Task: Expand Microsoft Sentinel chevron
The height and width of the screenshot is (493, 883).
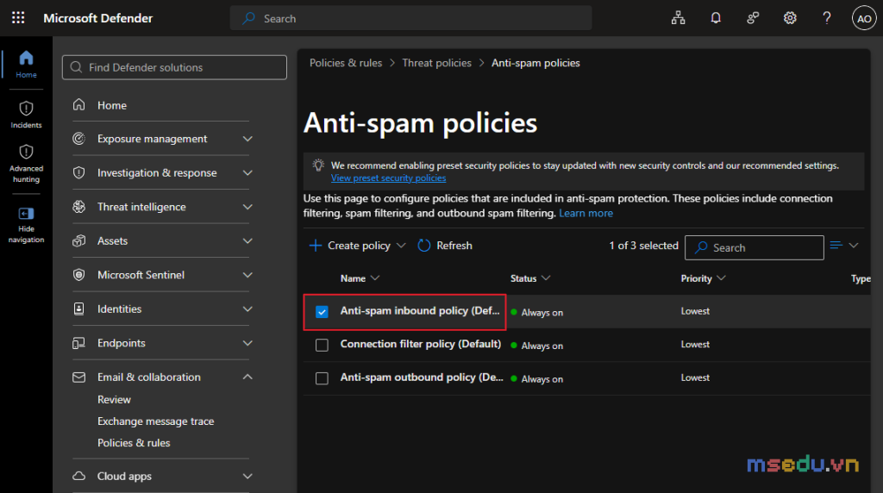Action: coord(247,275)
